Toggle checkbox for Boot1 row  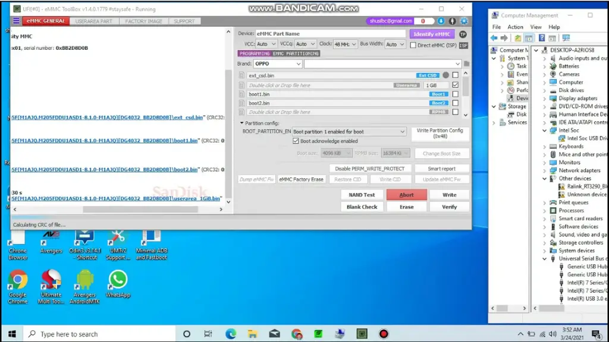point(455,94)
